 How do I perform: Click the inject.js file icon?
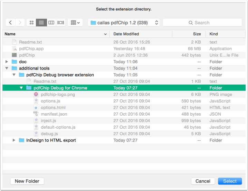(36, 121)
